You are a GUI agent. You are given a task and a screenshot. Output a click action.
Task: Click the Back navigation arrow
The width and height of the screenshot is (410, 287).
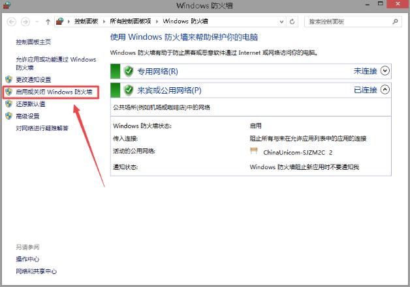[12, 21]
